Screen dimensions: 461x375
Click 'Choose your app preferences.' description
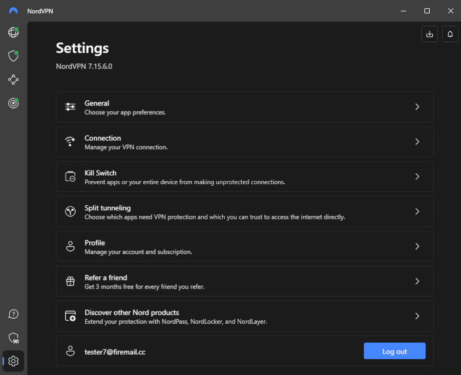(125, 113)
